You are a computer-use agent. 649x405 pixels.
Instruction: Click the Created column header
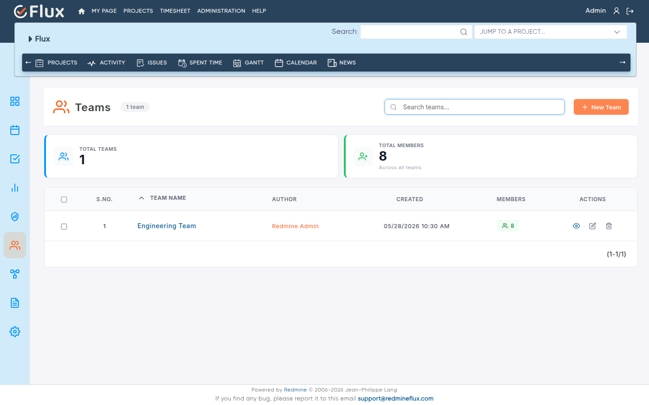(410, 199)
